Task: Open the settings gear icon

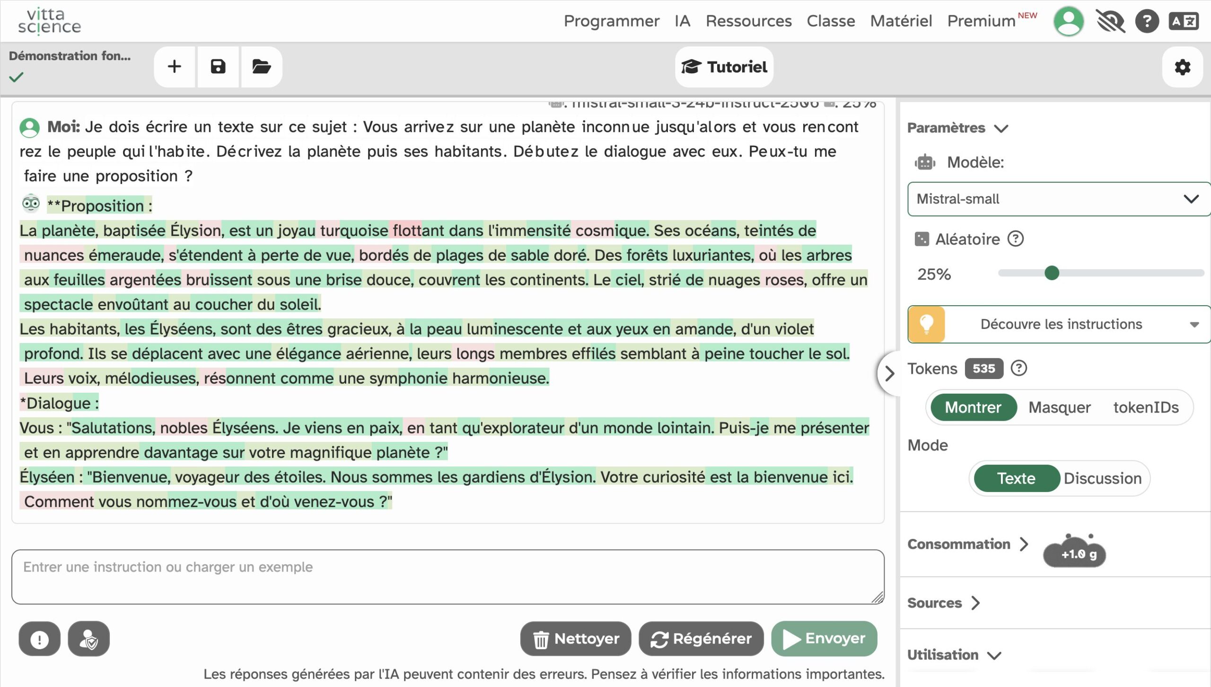Action: [x=1182, y=67]
